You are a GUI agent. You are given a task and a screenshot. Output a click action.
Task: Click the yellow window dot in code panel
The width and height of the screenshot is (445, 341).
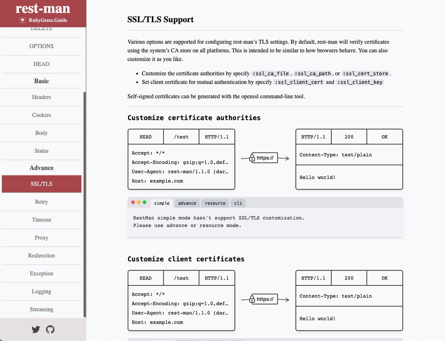tap(139, 202)
